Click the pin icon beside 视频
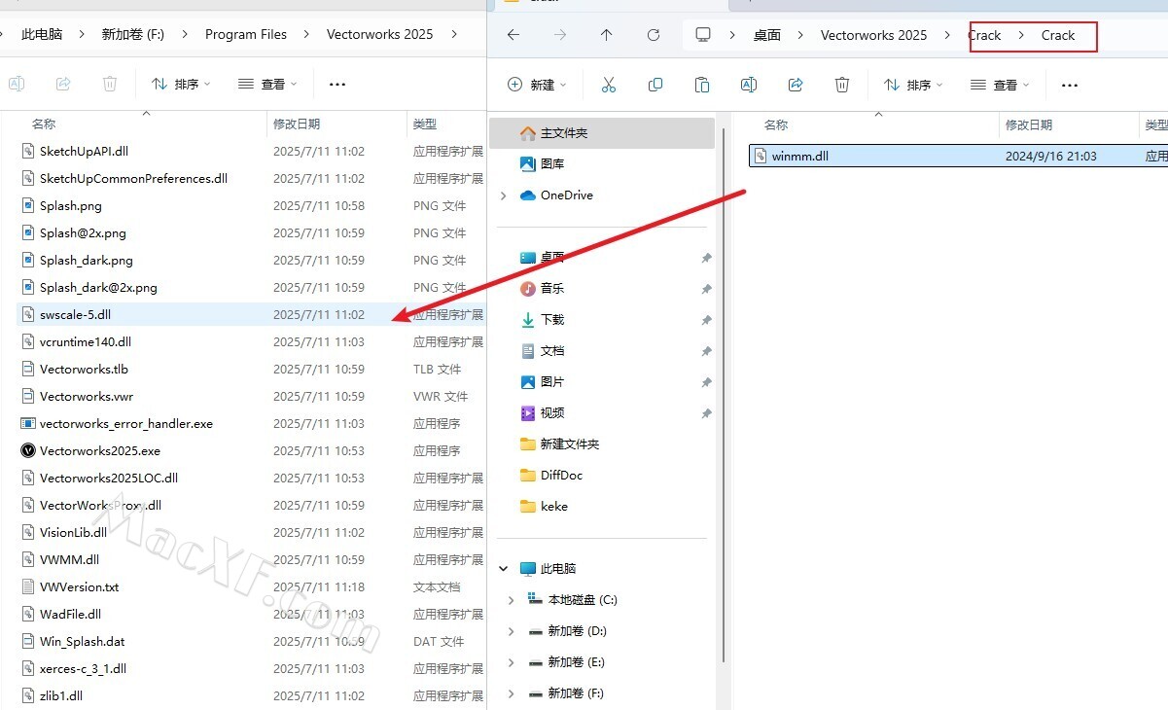 pyautogui.click(x=706, y=413)
